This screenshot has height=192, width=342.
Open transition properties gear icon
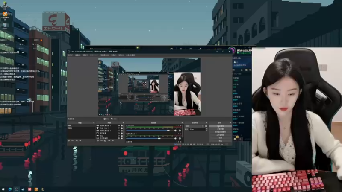pos(206,126)
